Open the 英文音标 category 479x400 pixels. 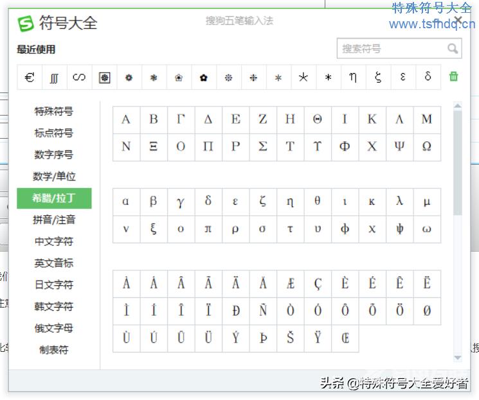pos(54,263)
